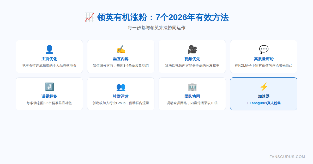The width and height of the screenshot is (313, 164).
Task: Click the 高质量评论 heading text
Action: pyautogui.click(x=263, y=59)
